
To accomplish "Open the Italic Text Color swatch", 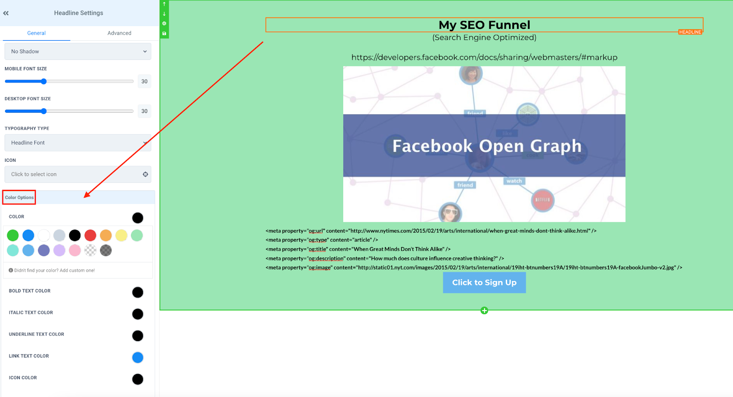I will [x=137, y=314].
